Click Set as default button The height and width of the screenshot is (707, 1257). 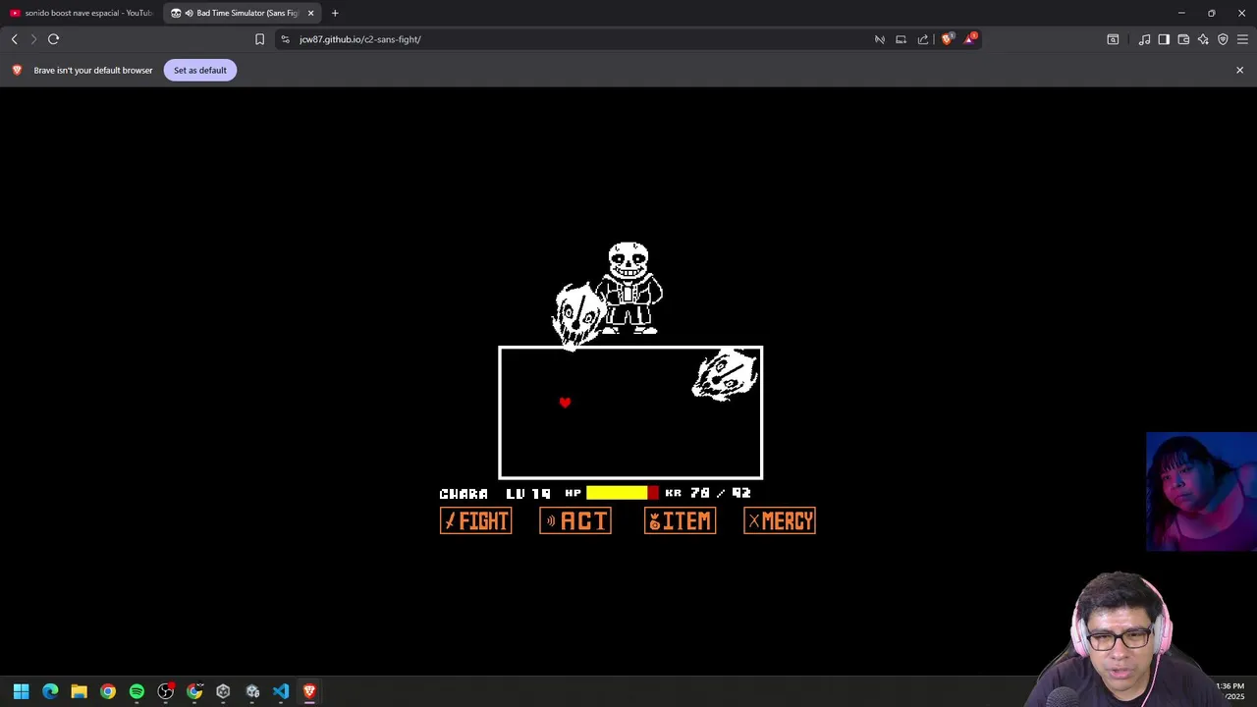point(200,70)
